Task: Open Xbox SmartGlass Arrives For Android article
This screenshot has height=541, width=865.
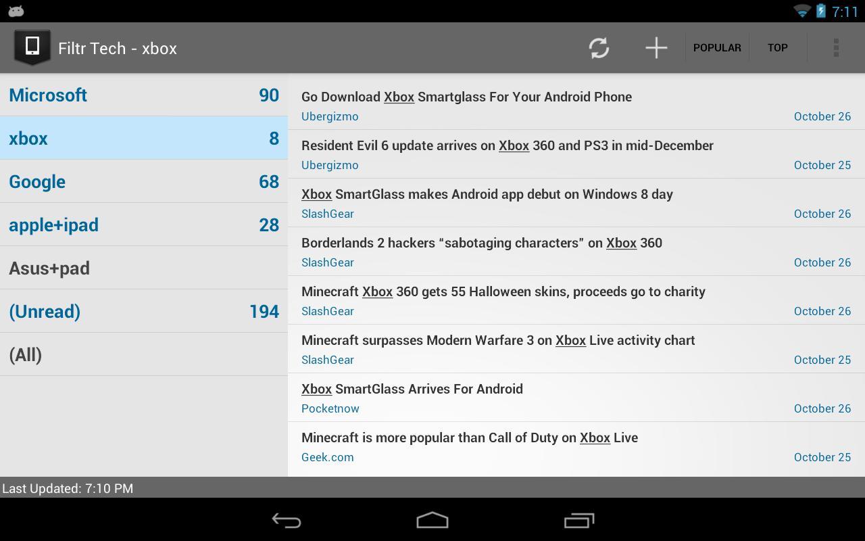Action: 576,398
